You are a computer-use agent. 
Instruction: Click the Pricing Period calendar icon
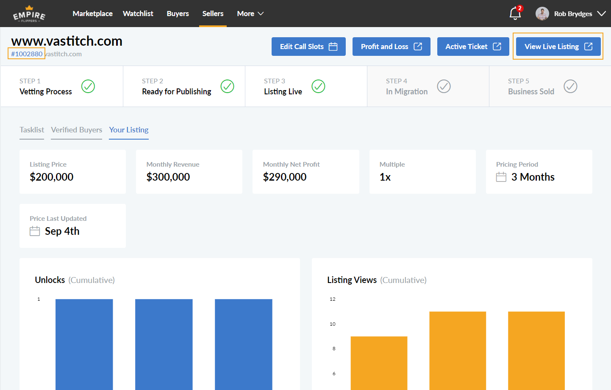click(x=501, y=177)
